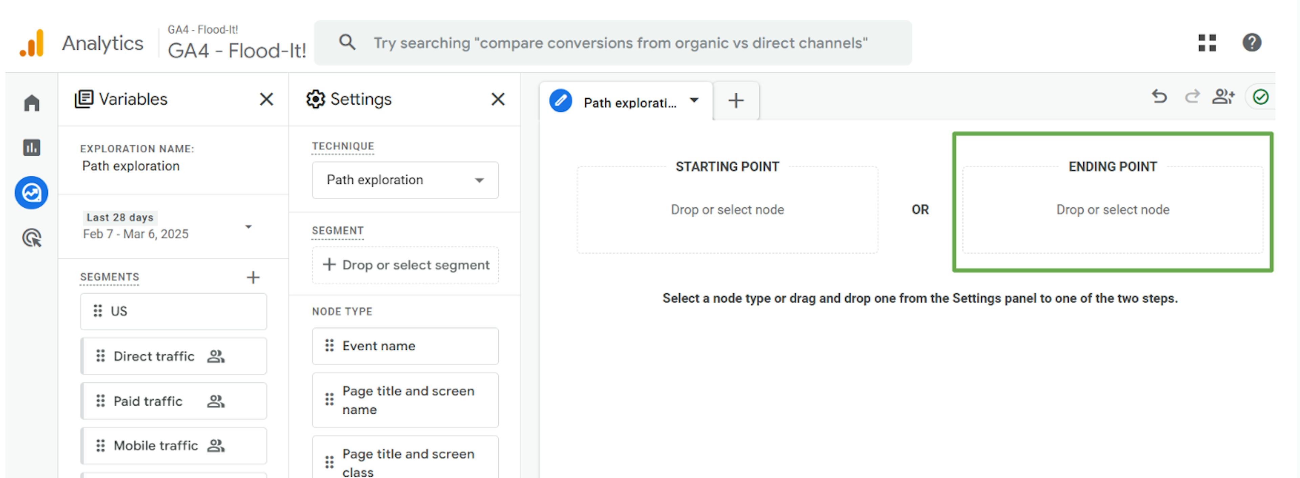Click the share exploration people icon
The image size is (1300, 478).
coord(1223,96)
